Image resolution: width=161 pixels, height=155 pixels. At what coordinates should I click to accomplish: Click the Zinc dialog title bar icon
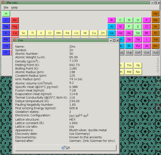14,40
